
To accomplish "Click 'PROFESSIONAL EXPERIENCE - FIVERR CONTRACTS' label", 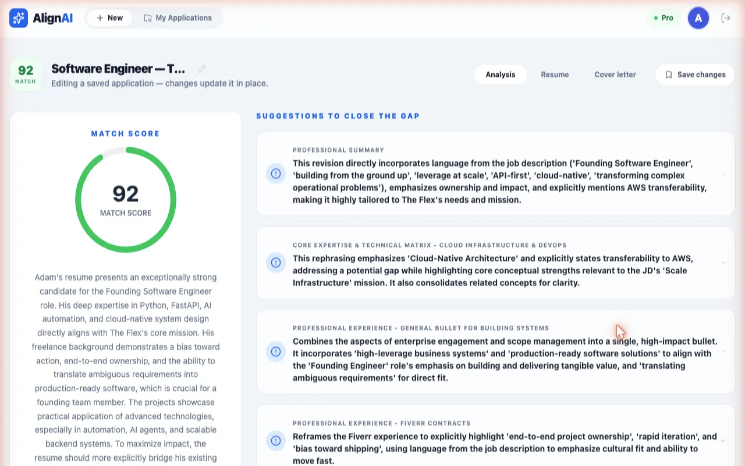I will tap(382, 423).
